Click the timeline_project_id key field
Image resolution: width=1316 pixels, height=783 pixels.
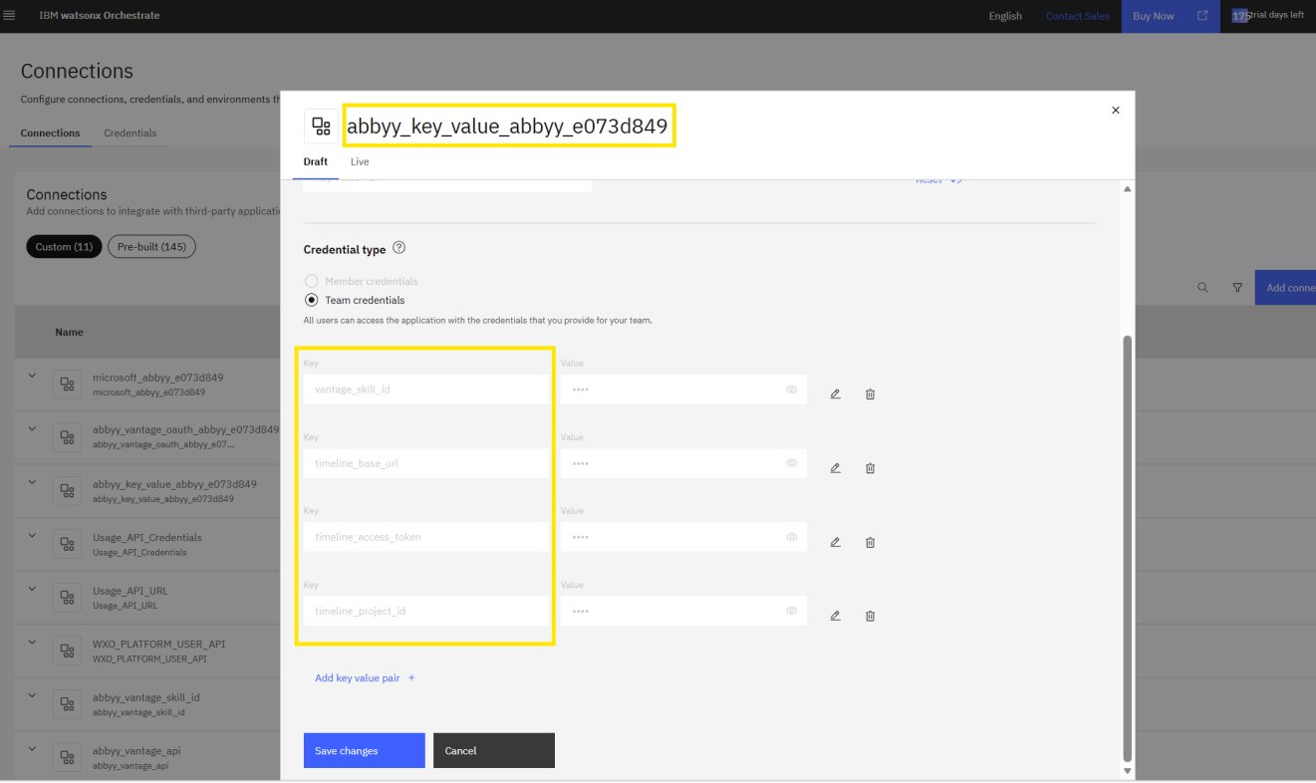pyautogui.click(x=426, y=611)
